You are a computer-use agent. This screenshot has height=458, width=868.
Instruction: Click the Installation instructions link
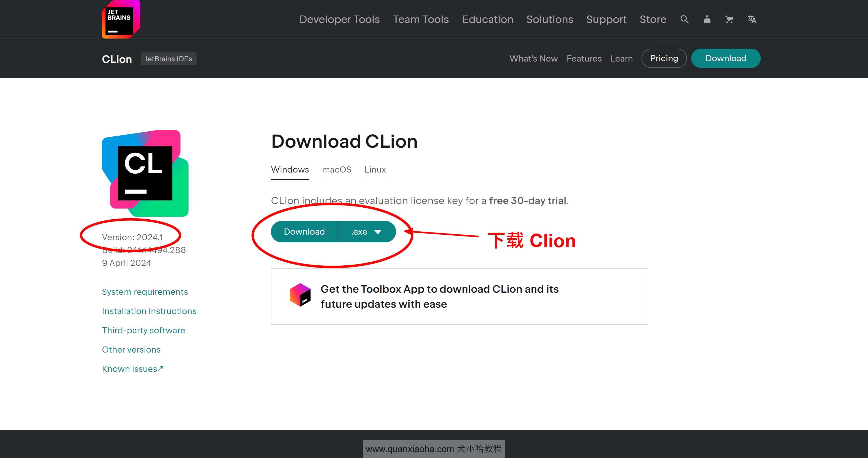pos(149,311)
